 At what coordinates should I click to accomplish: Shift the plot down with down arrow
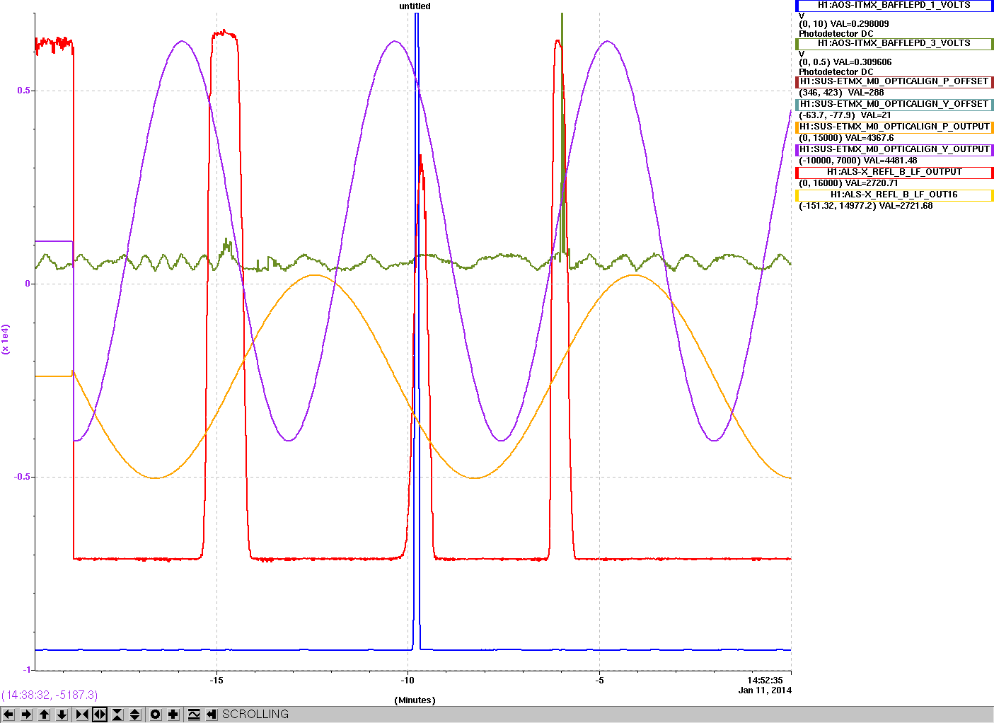tap(62, 715)
